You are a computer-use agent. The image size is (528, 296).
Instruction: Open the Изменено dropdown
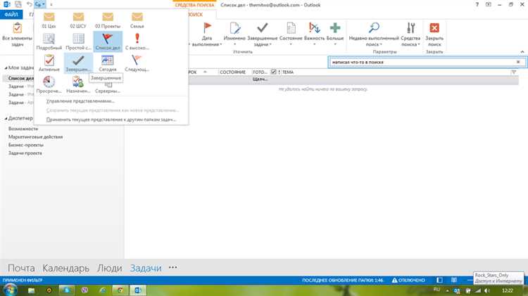coord(234,34)
